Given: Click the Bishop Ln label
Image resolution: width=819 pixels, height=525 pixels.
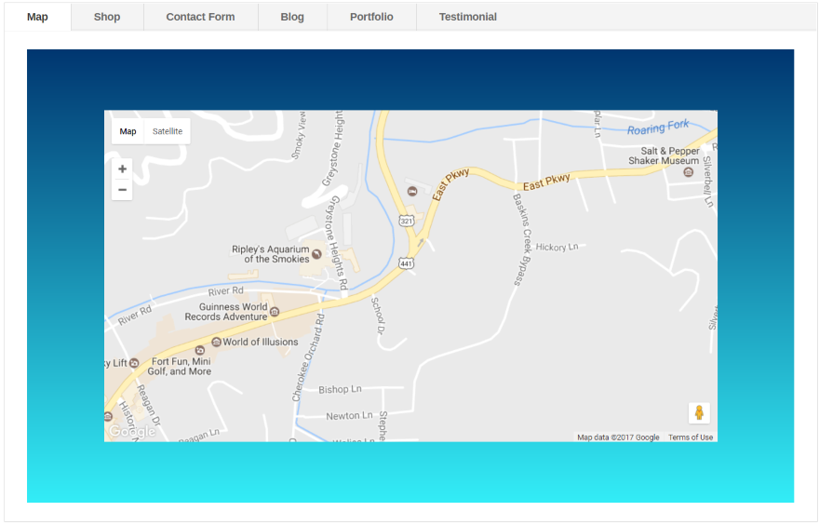Looking at the screenshot, I should coord(340,389).
